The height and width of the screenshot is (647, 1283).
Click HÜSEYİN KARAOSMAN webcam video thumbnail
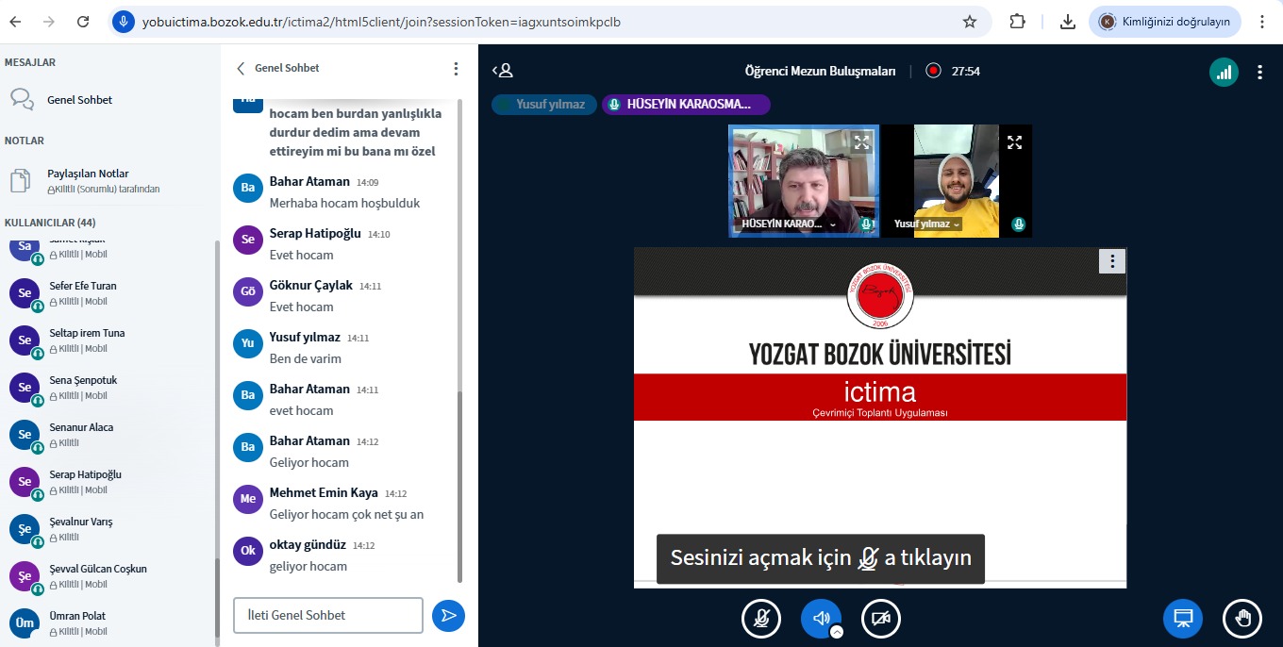pos(804,180)
